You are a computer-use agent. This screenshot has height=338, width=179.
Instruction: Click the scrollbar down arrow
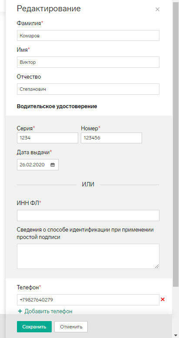[x=176, y=335]
